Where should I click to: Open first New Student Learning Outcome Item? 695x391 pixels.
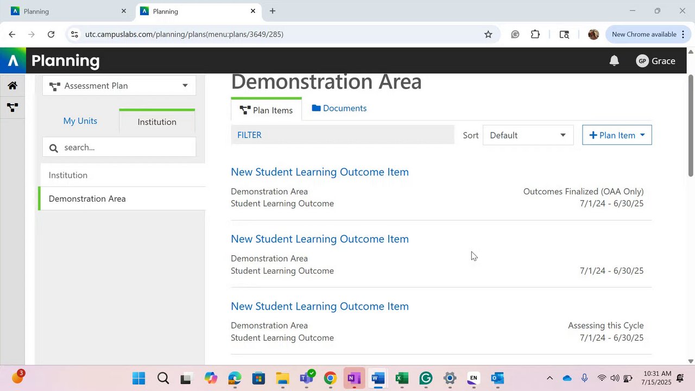pyautogui.click(x=319, y=172)
